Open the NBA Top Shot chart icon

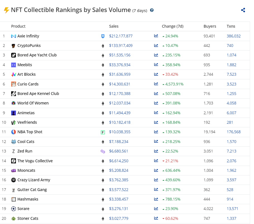(156, 132)
